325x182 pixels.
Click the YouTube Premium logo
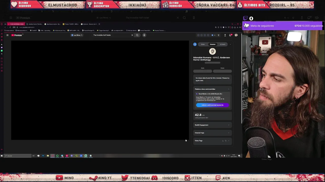click(17, 35)
